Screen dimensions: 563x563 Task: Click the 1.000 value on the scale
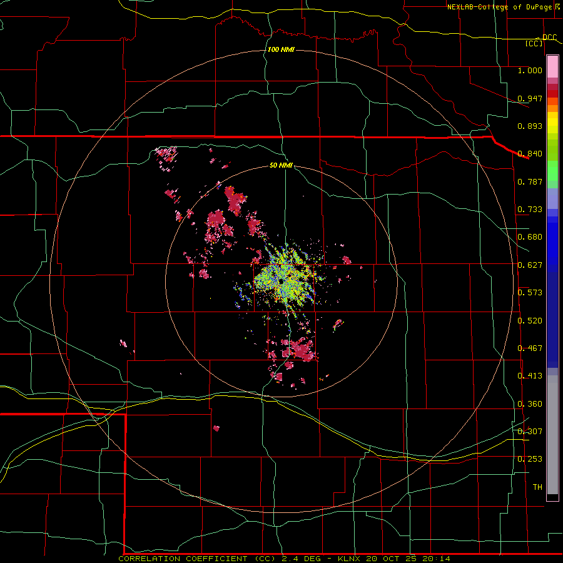(x=530, y=70)
